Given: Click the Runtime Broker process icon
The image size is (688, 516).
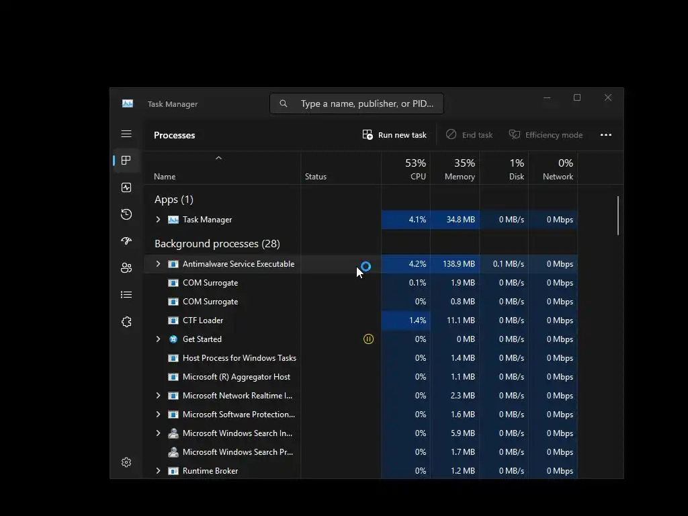Looking at the screenshot, I should 173,471.
